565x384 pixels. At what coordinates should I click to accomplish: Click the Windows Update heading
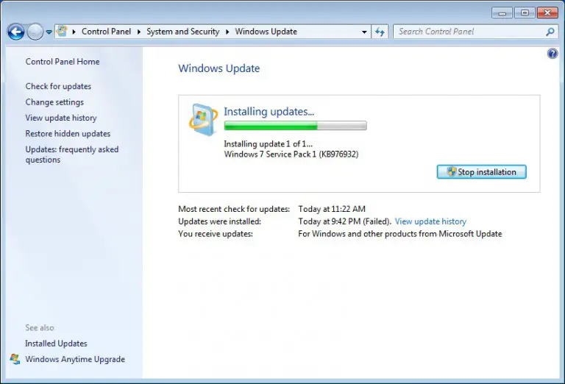click(219, 68)
